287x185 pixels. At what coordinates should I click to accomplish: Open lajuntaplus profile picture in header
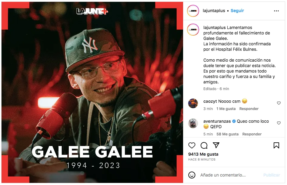tap(193, 11)
